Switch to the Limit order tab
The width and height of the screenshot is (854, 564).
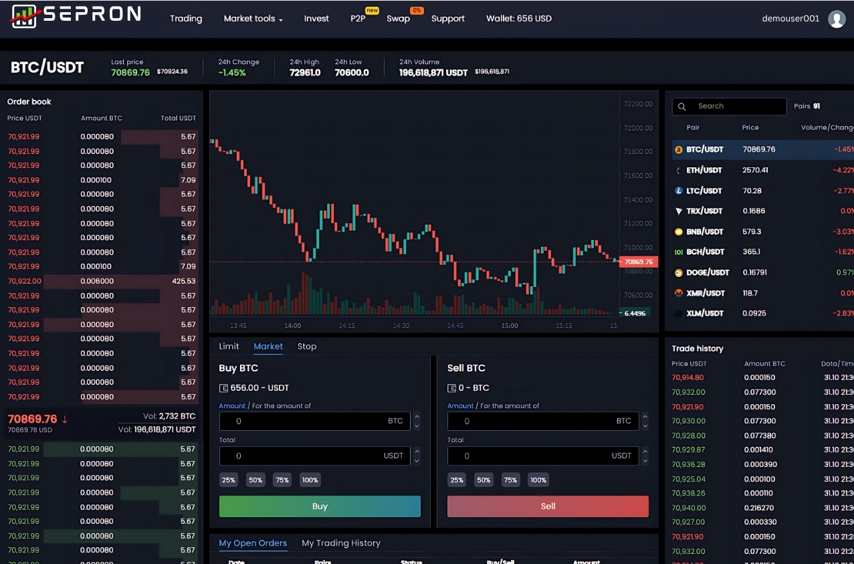tap(229, 347)
